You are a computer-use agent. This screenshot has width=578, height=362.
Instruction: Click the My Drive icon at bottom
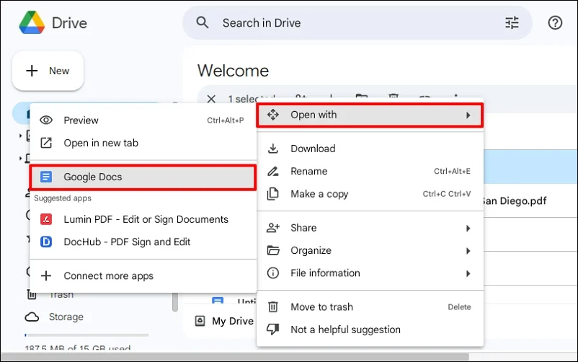click(200, 321)
